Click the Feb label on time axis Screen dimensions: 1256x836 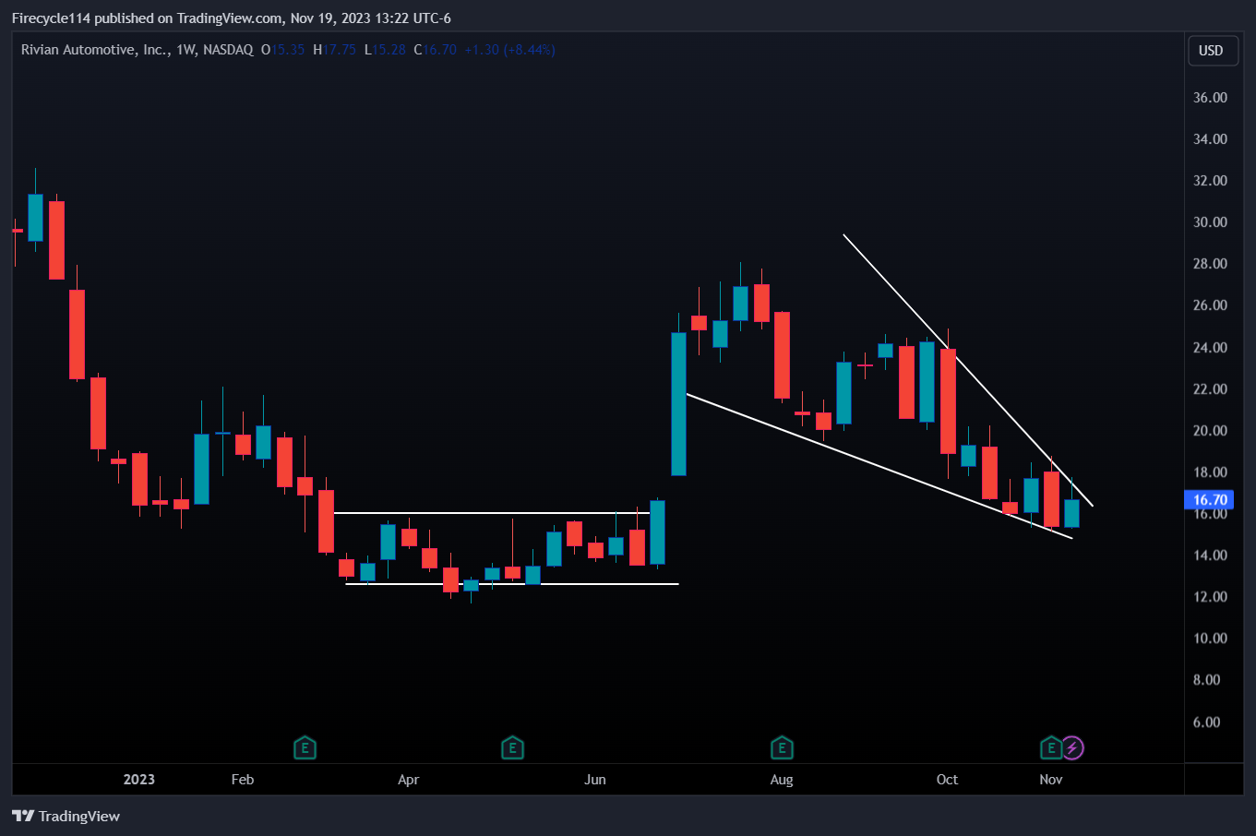point(243,780)
